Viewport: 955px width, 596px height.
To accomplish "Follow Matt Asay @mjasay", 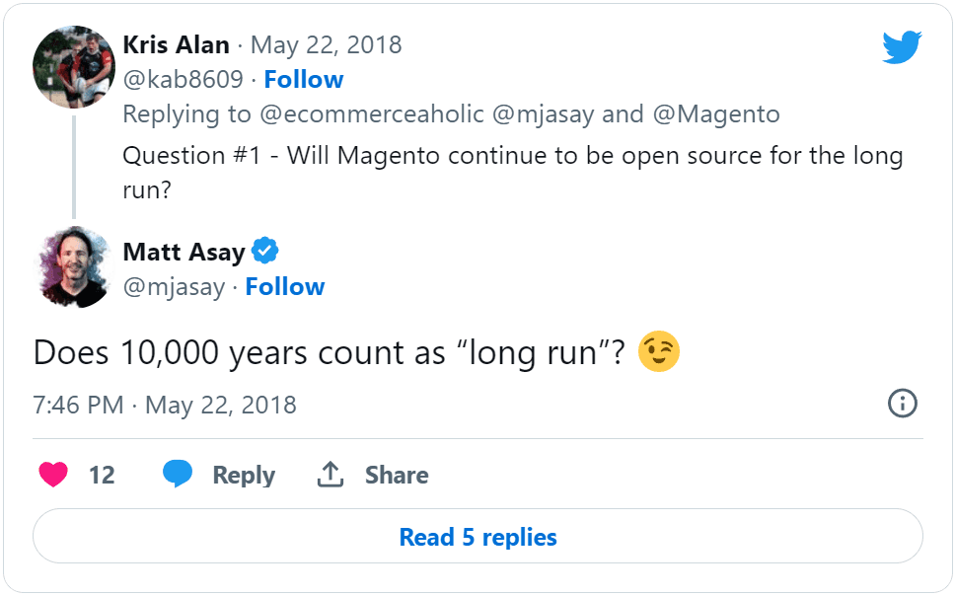I will [285, 287].
